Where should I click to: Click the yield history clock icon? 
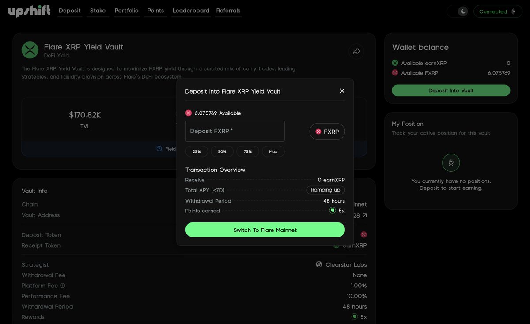click(159, 149)
